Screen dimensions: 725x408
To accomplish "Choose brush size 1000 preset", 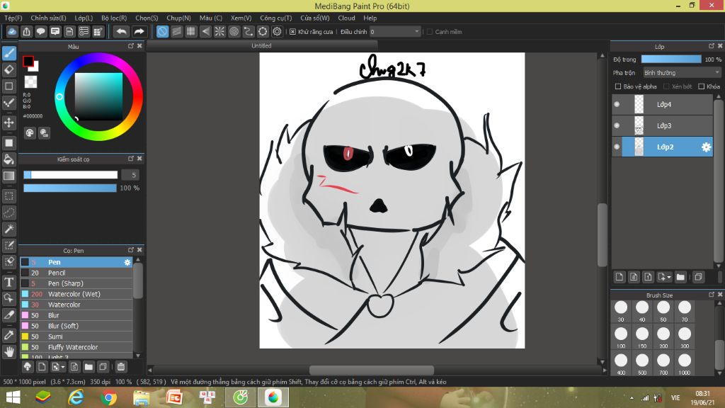I will click(x=685, y=363).
